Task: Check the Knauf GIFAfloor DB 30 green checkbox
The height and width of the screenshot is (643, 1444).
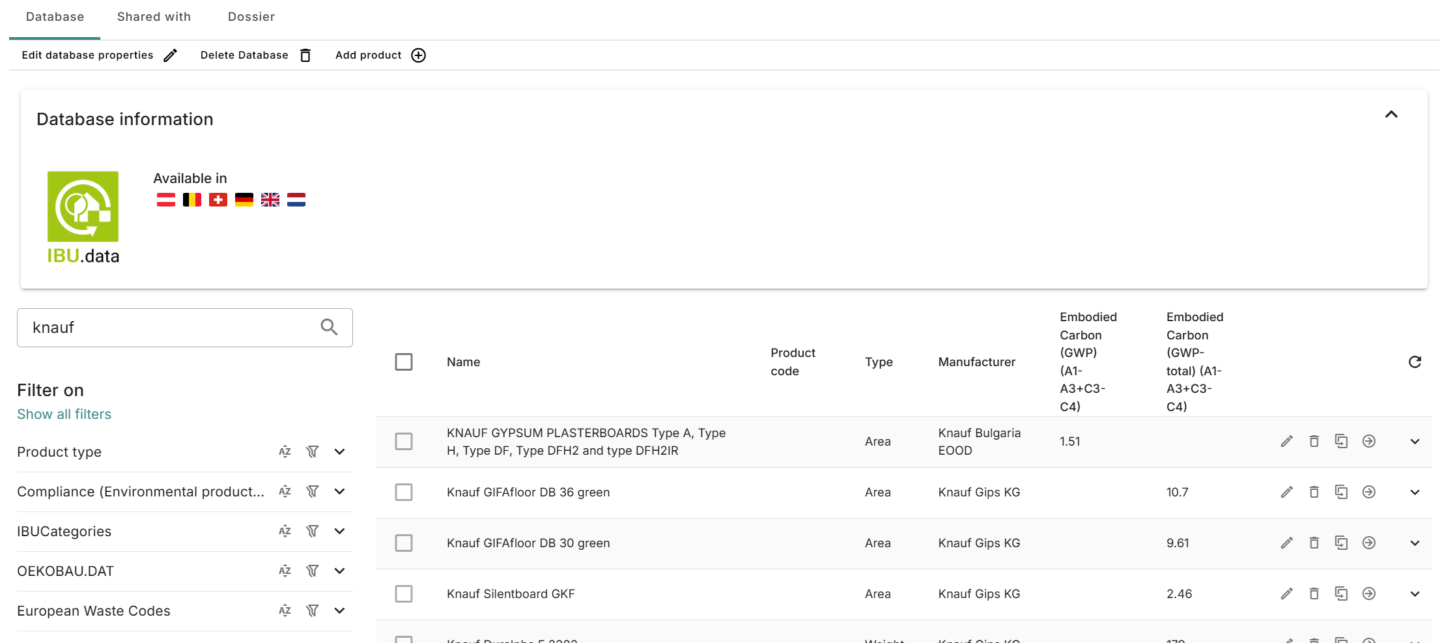Action: tap(404, 543)
